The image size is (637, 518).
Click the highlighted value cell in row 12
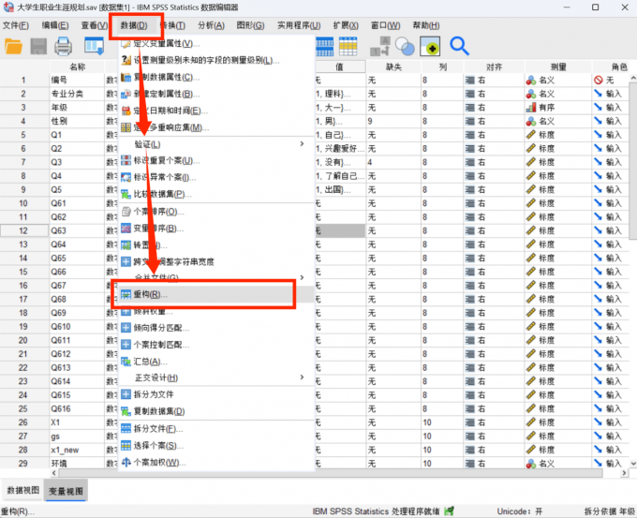tap(340, 230)
